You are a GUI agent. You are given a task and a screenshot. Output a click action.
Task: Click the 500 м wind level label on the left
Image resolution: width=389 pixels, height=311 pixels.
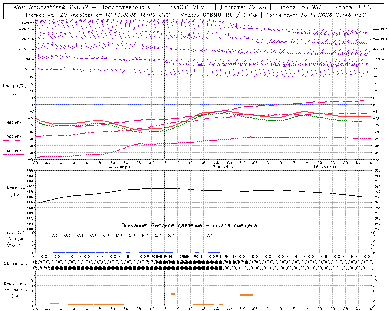29,59
